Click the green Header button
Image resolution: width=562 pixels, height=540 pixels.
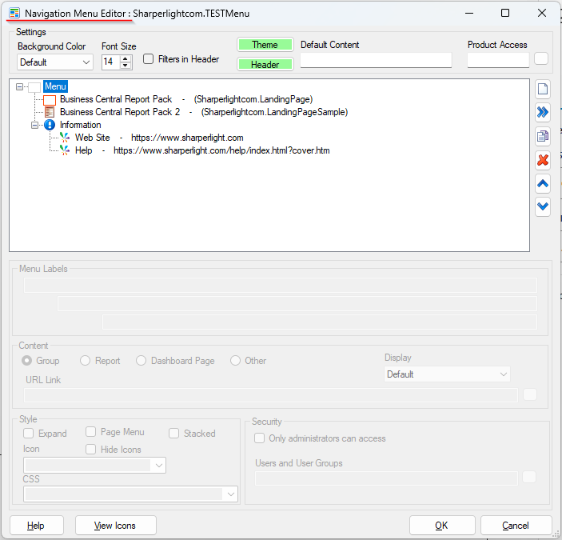265,64
